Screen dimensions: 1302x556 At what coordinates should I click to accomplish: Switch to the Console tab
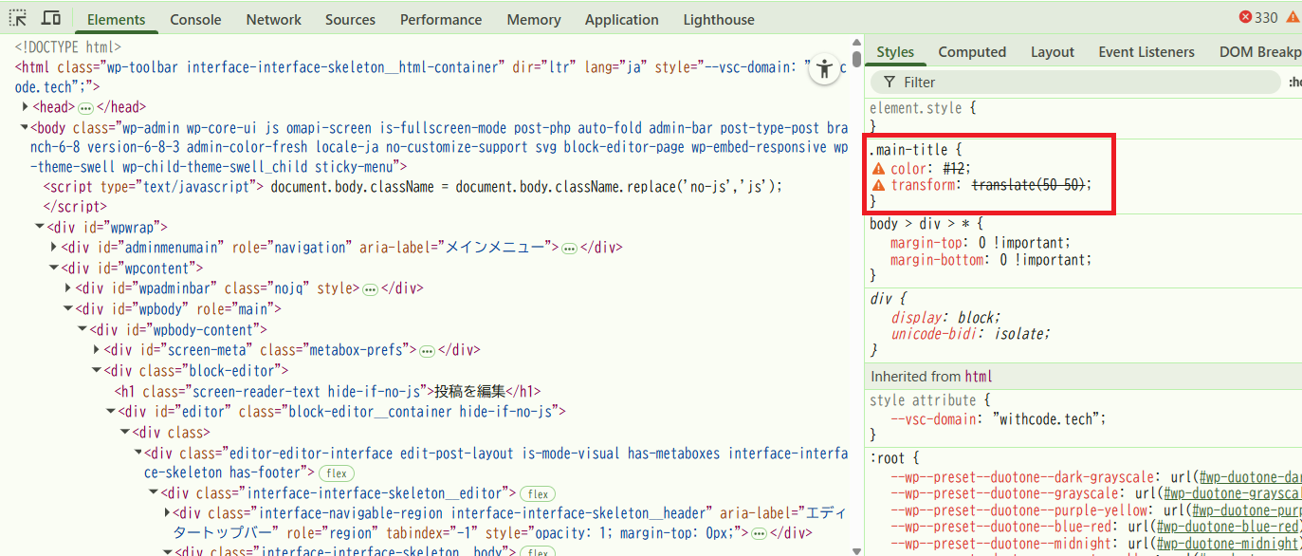(x=195, y=19)
